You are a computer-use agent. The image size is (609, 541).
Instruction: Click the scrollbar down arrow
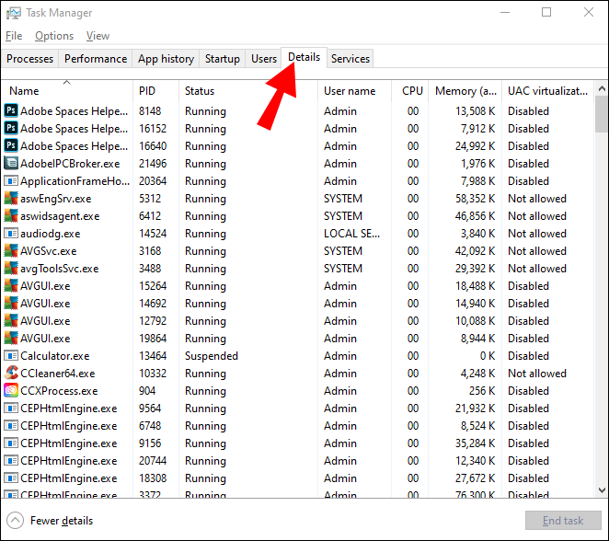[x=602, y=490]
